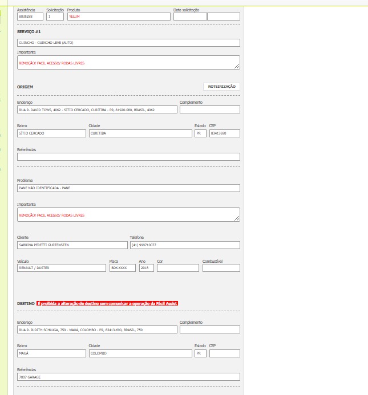The height and width of the screenshot is (395, 368).
Task: Click the Destino Endereço field
Action: 97,329
